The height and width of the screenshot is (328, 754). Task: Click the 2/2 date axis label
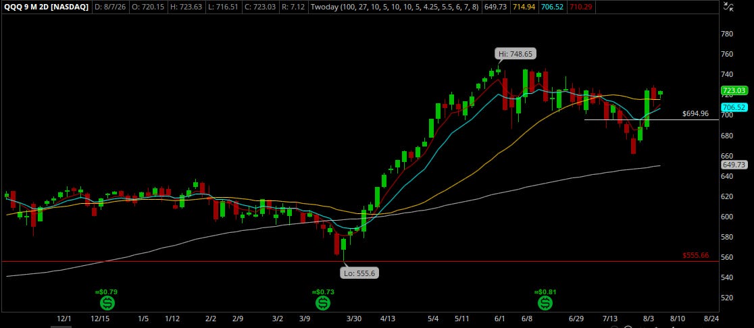211,319
